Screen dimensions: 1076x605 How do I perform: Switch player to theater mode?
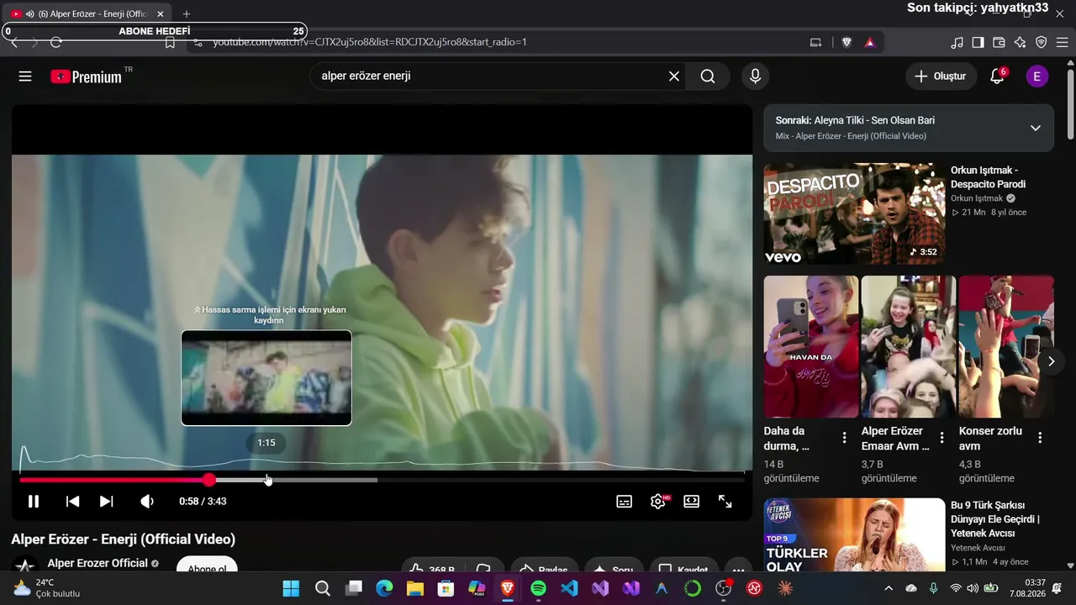(691, 502)
